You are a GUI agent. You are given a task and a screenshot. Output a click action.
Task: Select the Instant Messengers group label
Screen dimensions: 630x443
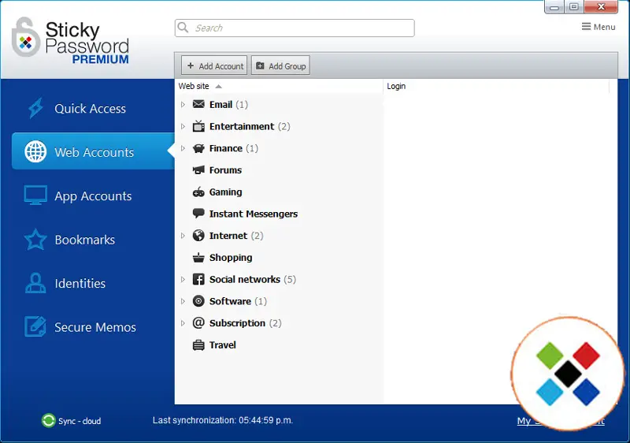point(254,214)
